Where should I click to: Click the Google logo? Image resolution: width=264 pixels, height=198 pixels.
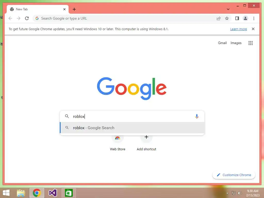(132, 88)
